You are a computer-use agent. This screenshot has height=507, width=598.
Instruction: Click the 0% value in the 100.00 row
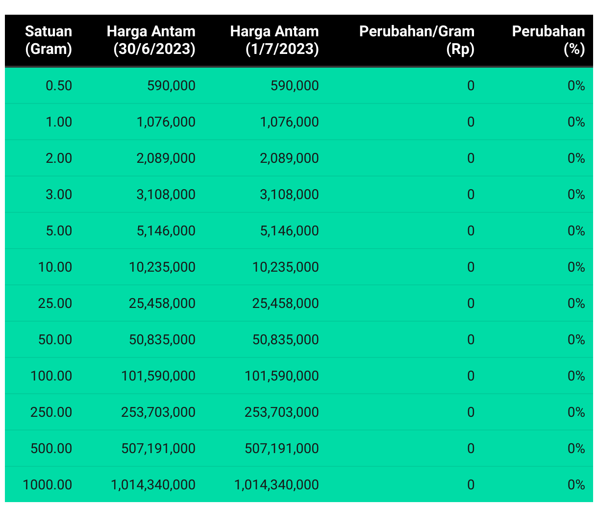(576, 376)
